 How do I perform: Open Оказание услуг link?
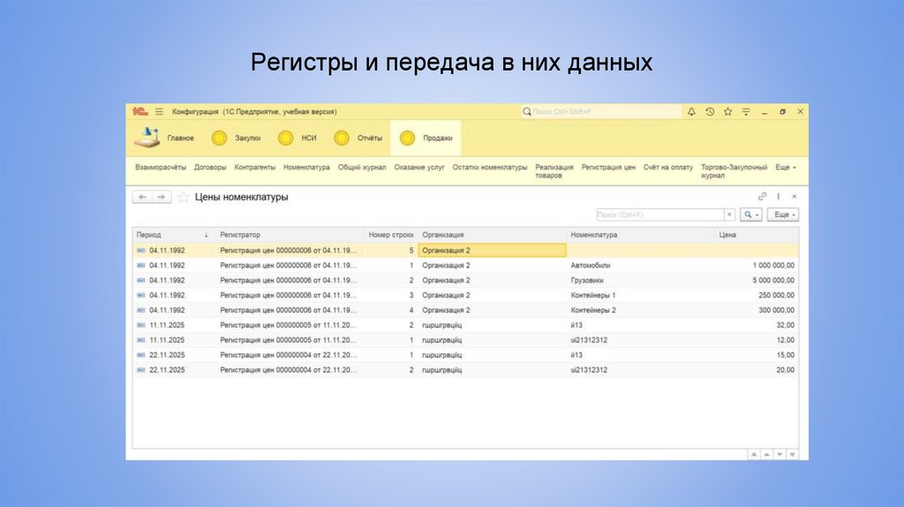tap(419, 167)
